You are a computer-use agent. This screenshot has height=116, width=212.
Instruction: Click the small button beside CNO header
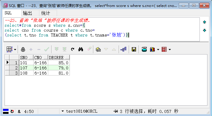46,57
